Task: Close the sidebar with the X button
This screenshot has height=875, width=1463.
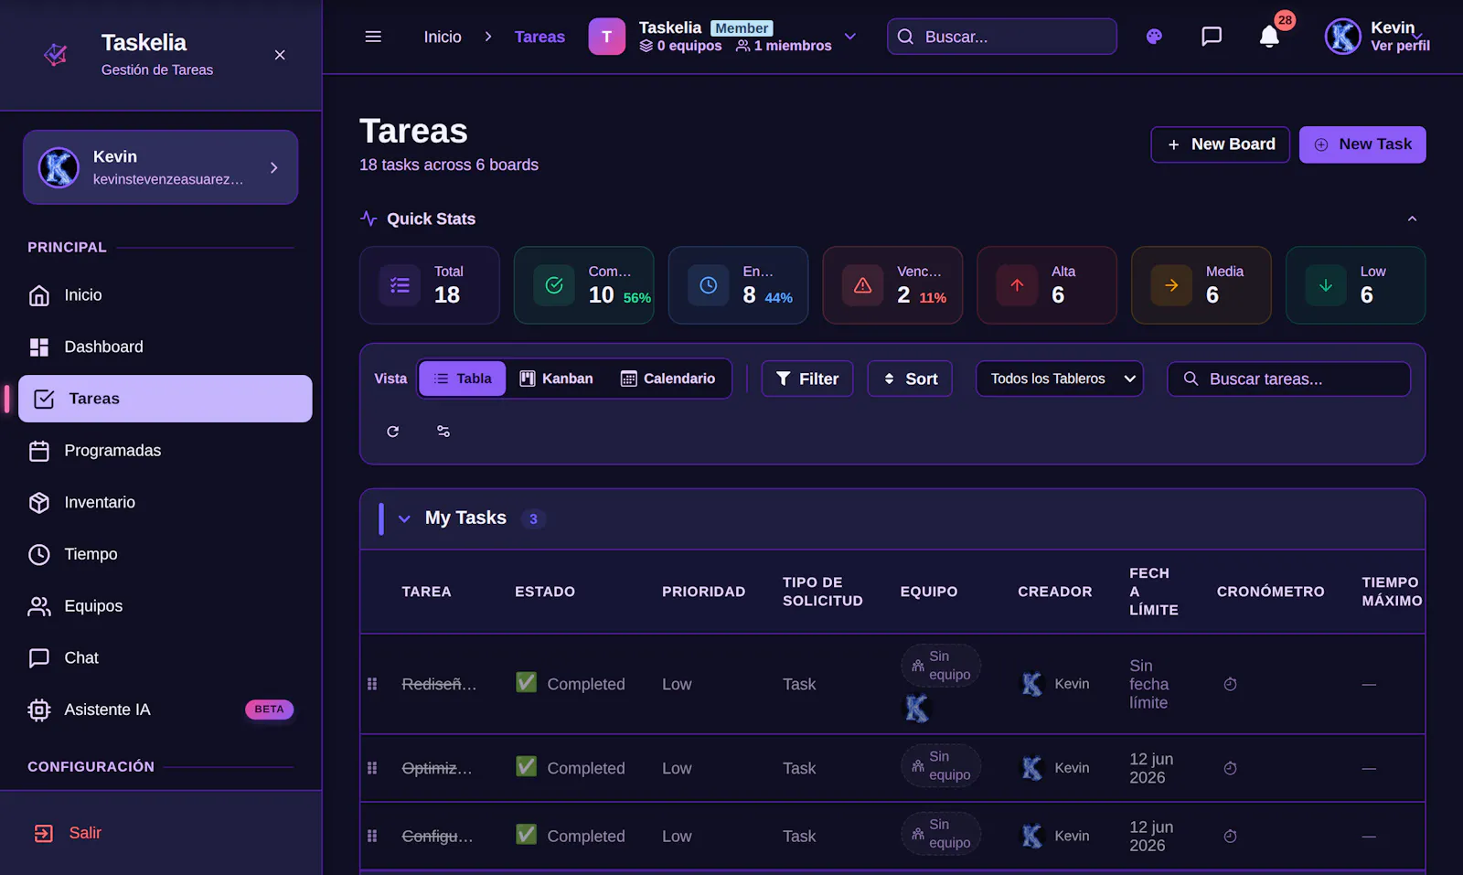Action: click(280, 55)
